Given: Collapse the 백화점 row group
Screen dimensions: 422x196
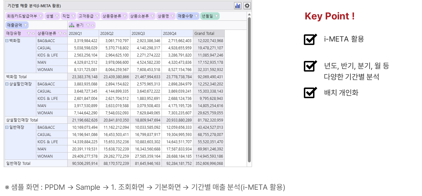Looking at the screenshot, I should 7,41.
